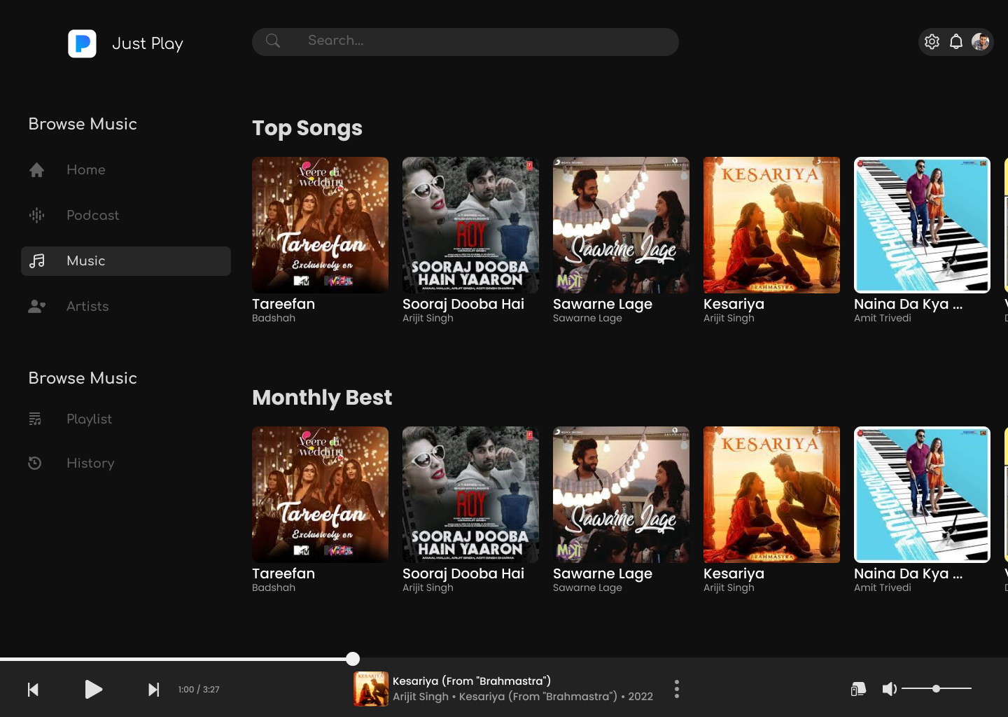The image size is (1008, 717).
Task: Open Kesariya cover in Top Songs
Action: tap(771, 225)
